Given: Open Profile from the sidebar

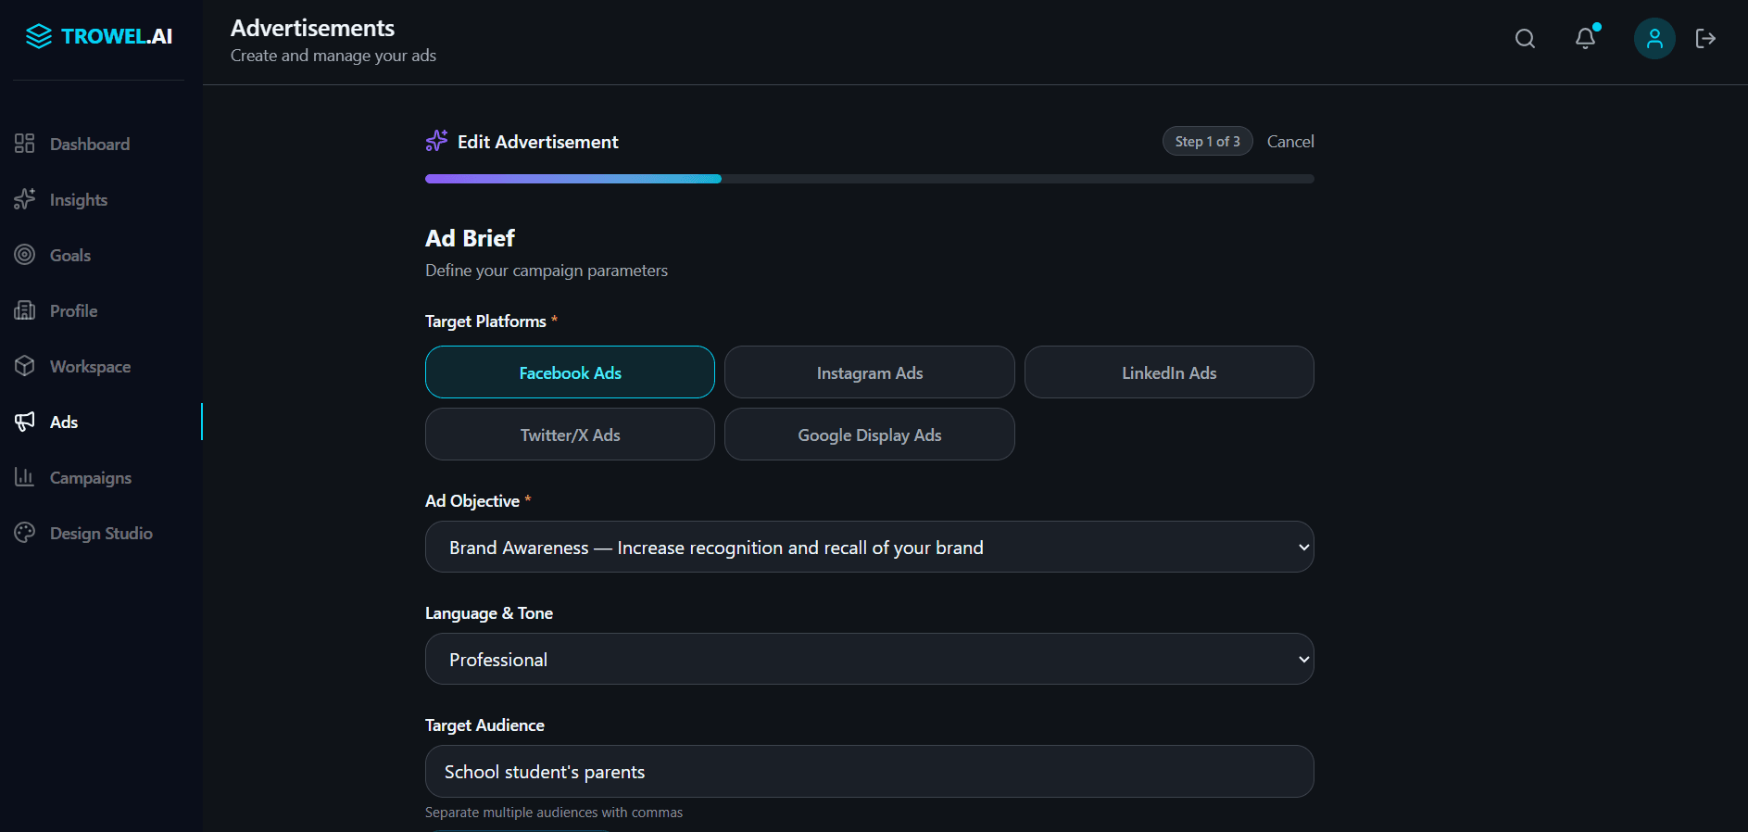Looking at the screenshot, I should coord(73,310).
